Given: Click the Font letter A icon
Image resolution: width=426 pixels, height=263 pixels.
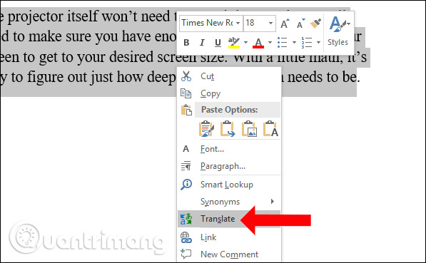Looking at the screenshot, I should (x=186, y=149).
